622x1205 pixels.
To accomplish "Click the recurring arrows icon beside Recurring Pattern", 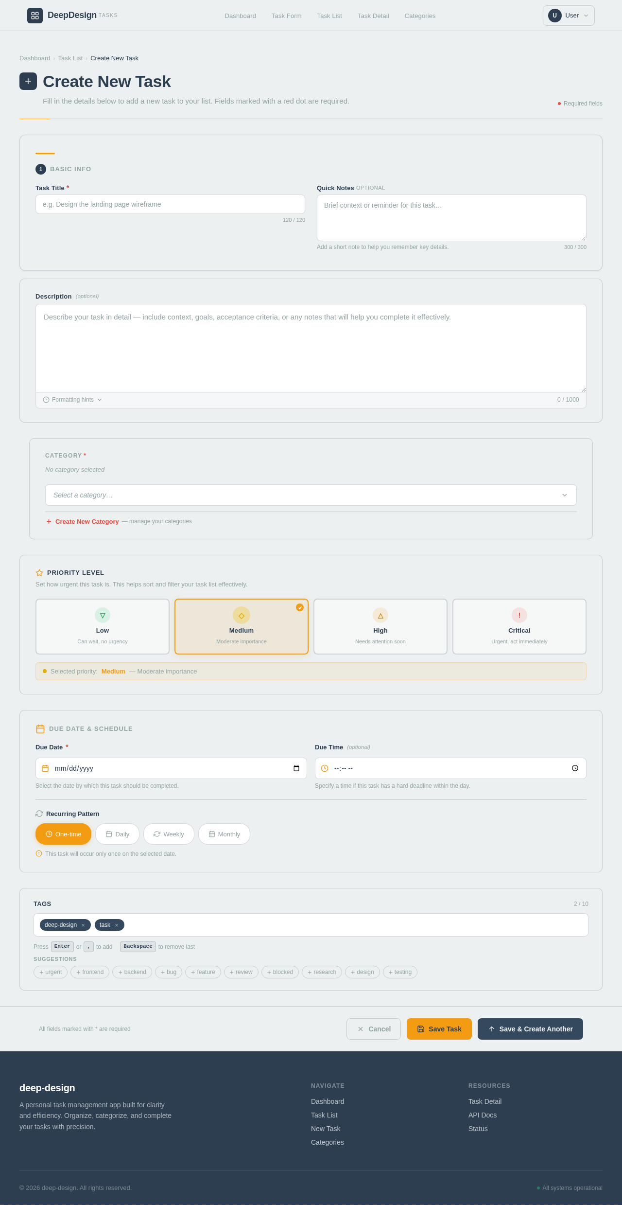I will tap(39, 814).
